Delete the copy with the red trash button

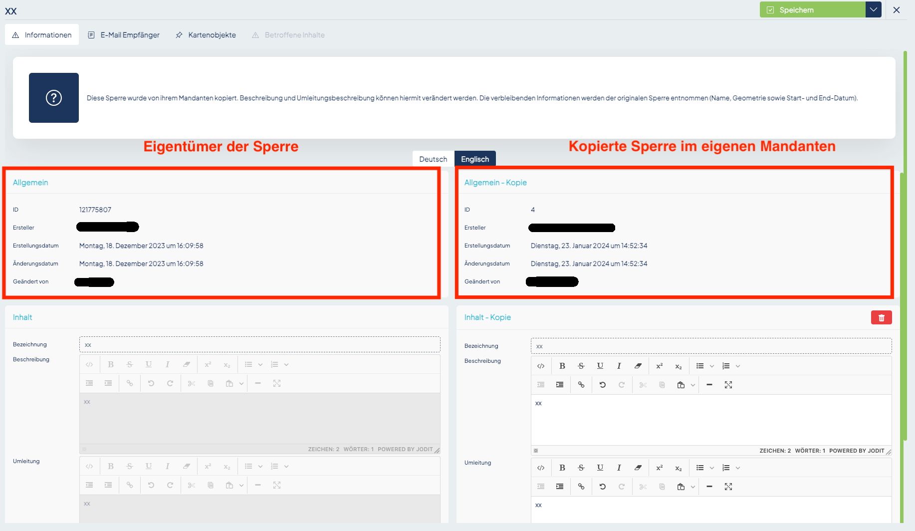click(882, 317)
